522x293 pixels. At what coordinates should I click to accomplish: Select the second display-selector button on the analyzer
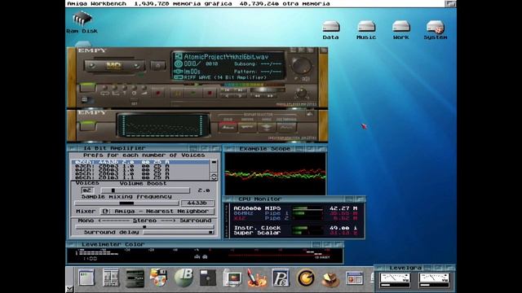coord(247,127)
